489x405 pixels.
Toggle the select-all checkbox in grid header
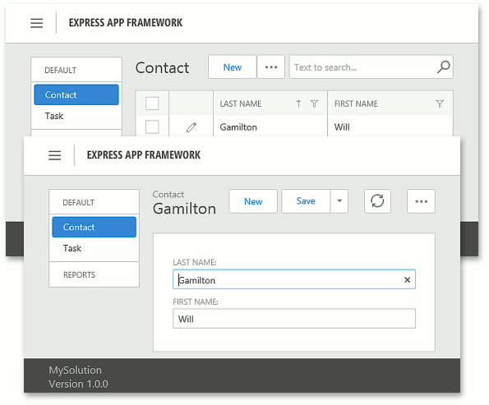[x=152, y=104]
